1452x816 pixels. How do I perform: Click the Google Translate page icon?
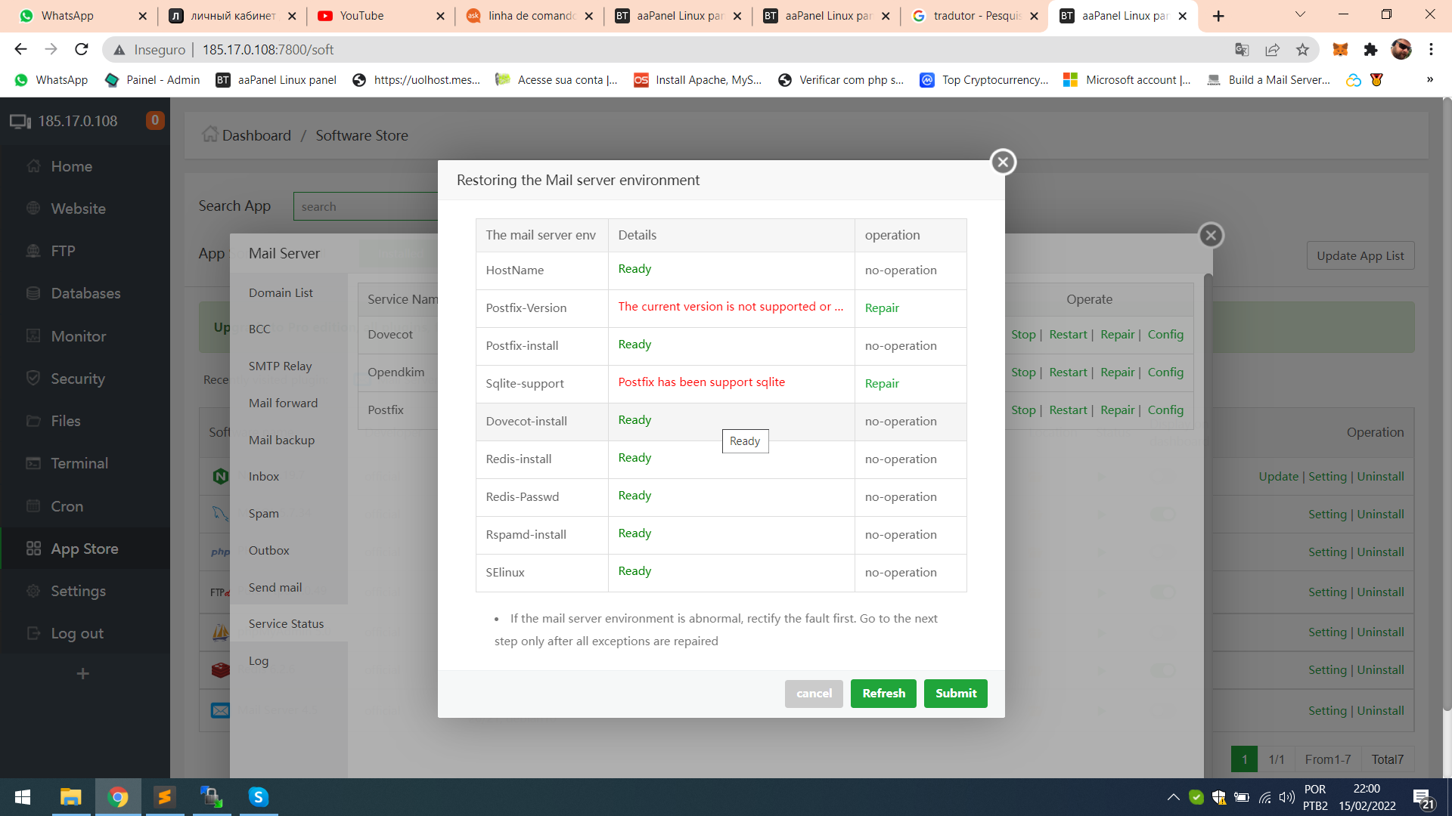pyautogui.click(x=1242, y=50)
